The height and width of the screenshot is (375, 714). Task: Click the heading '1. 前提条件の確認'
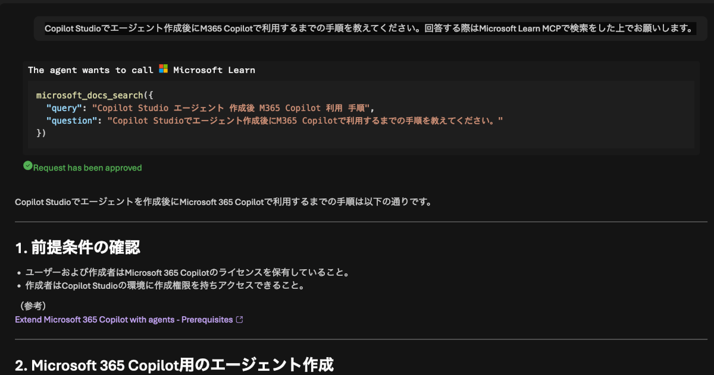click(x=77, y=247)
